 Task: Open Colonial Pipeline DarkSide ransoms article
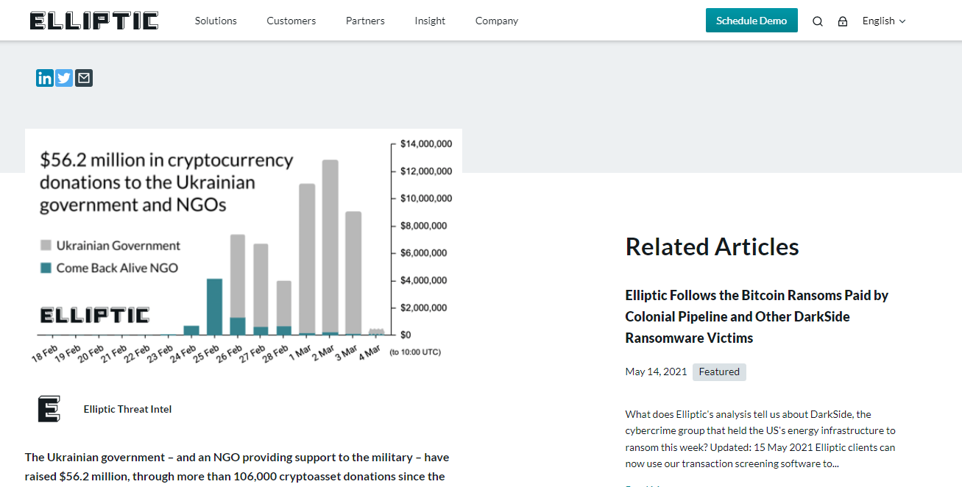coord(757,316)
